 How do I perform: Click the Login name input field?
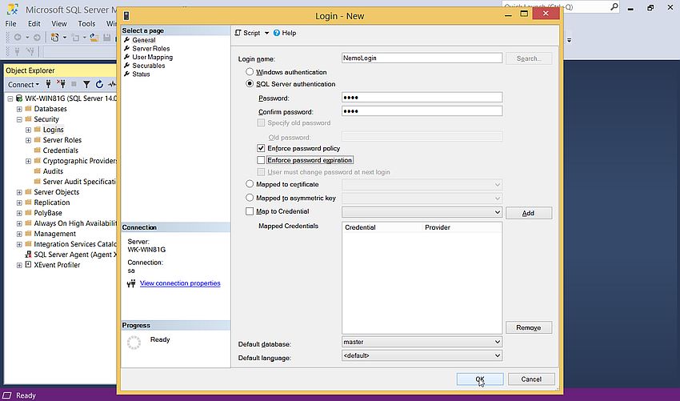click(422, 58)
